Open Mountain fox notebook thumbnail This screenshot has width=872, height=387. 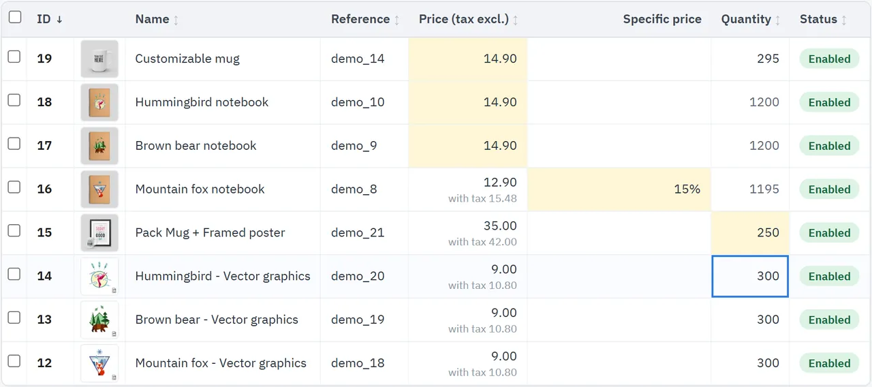99,189
